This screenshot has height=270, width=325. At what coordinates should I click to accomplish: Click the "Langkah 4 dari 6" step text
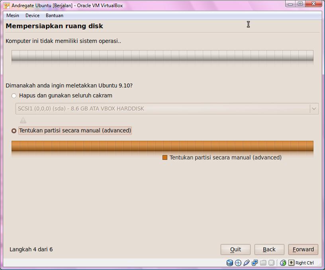(x=31, y=249)
